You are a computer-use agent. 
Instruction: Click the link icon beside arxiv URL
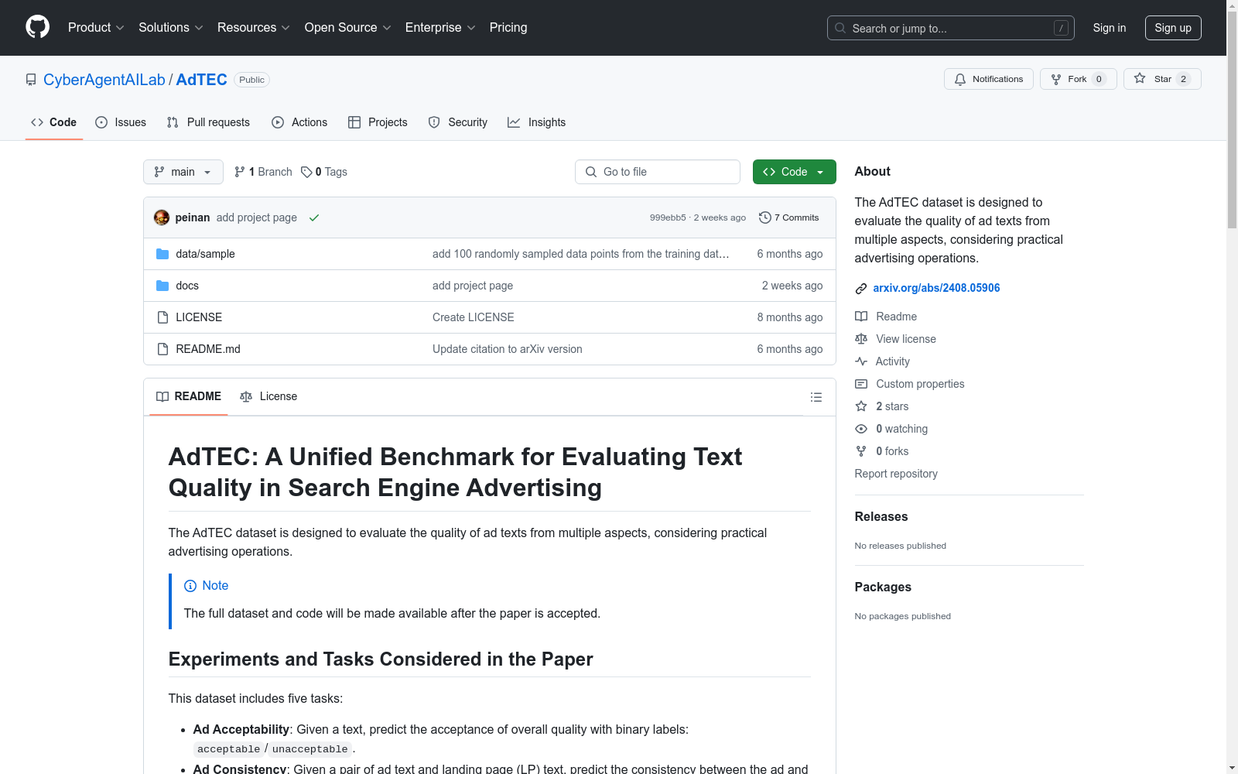click(861, 288)
